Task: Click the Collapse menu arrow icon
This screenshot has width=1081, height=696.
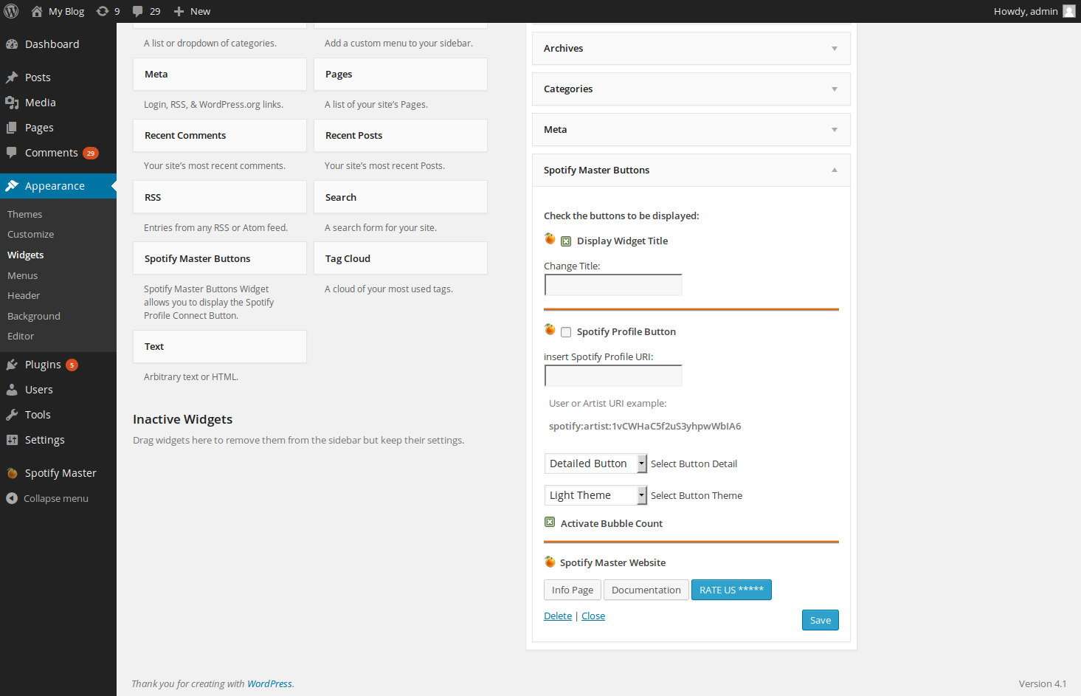Action: (x=12, y=498)
